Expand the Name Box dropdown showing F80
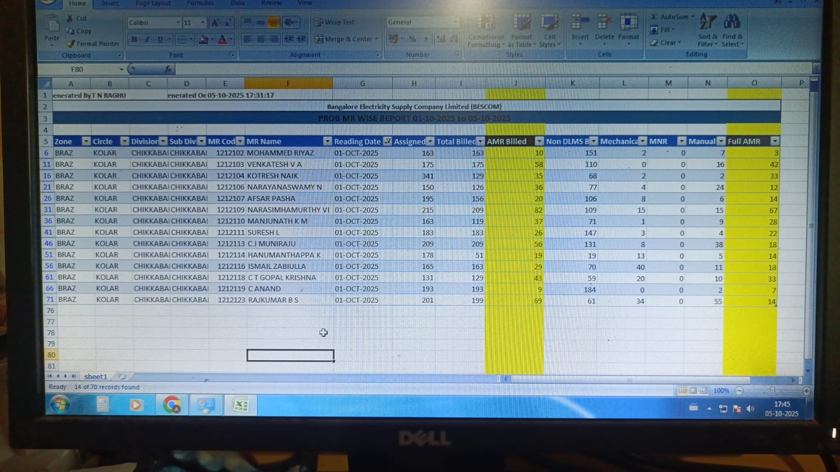This screenshot has width=840, height=472. tap(121, 69)
